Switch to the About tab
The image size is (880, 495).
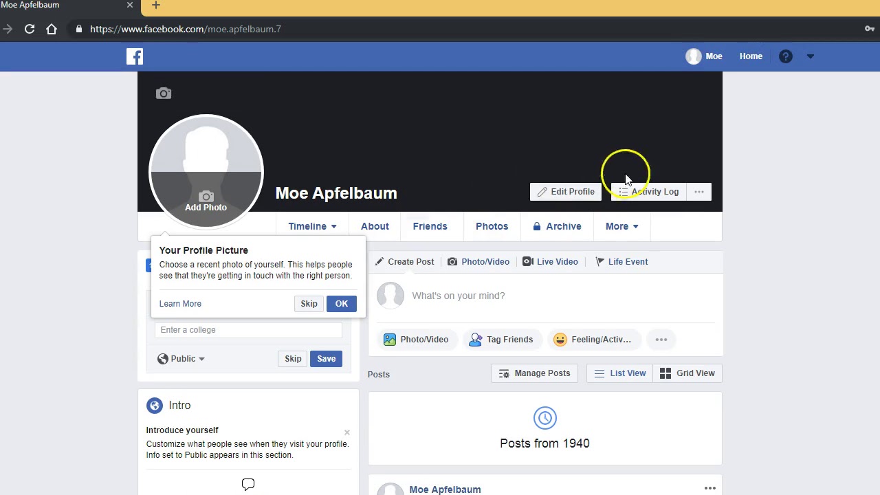(x=375, y=226)
